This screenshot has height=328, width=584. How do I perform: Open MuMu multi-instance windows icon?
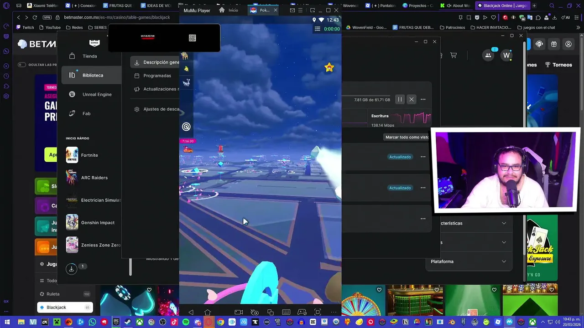(x=271, y=312)
